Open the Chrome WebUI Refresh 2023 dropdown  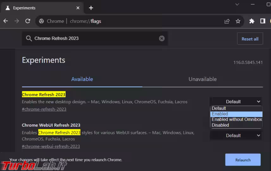coord(236,136)
